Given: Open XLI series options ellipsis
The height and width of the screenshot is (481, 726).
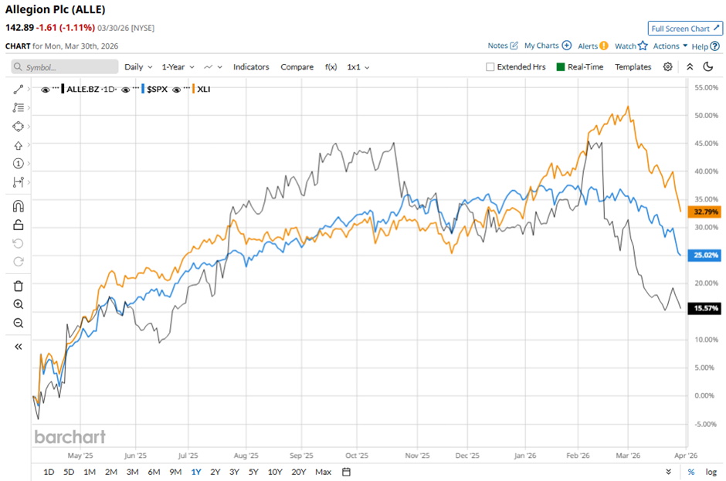Looking at the screenshot, I should (186, 87).
